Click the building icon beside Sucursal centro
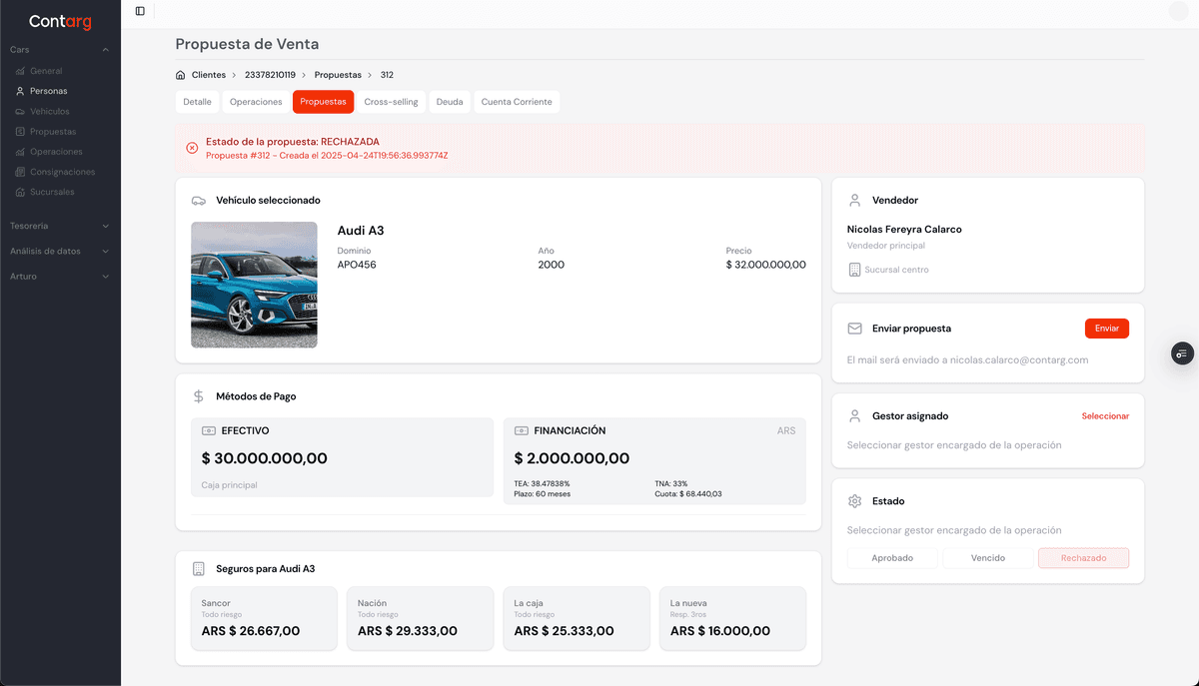This screenshot has height=686, width=1199. [x=854, y=270]
